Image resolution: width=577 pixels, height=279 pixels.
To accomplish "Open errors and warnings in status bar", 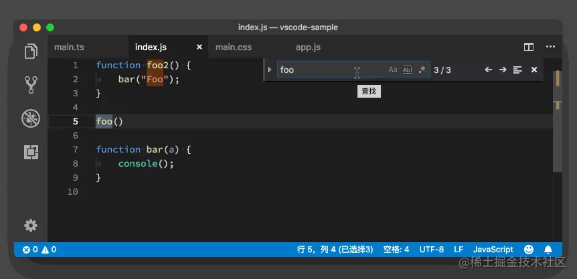I will [x=39, y=250].
